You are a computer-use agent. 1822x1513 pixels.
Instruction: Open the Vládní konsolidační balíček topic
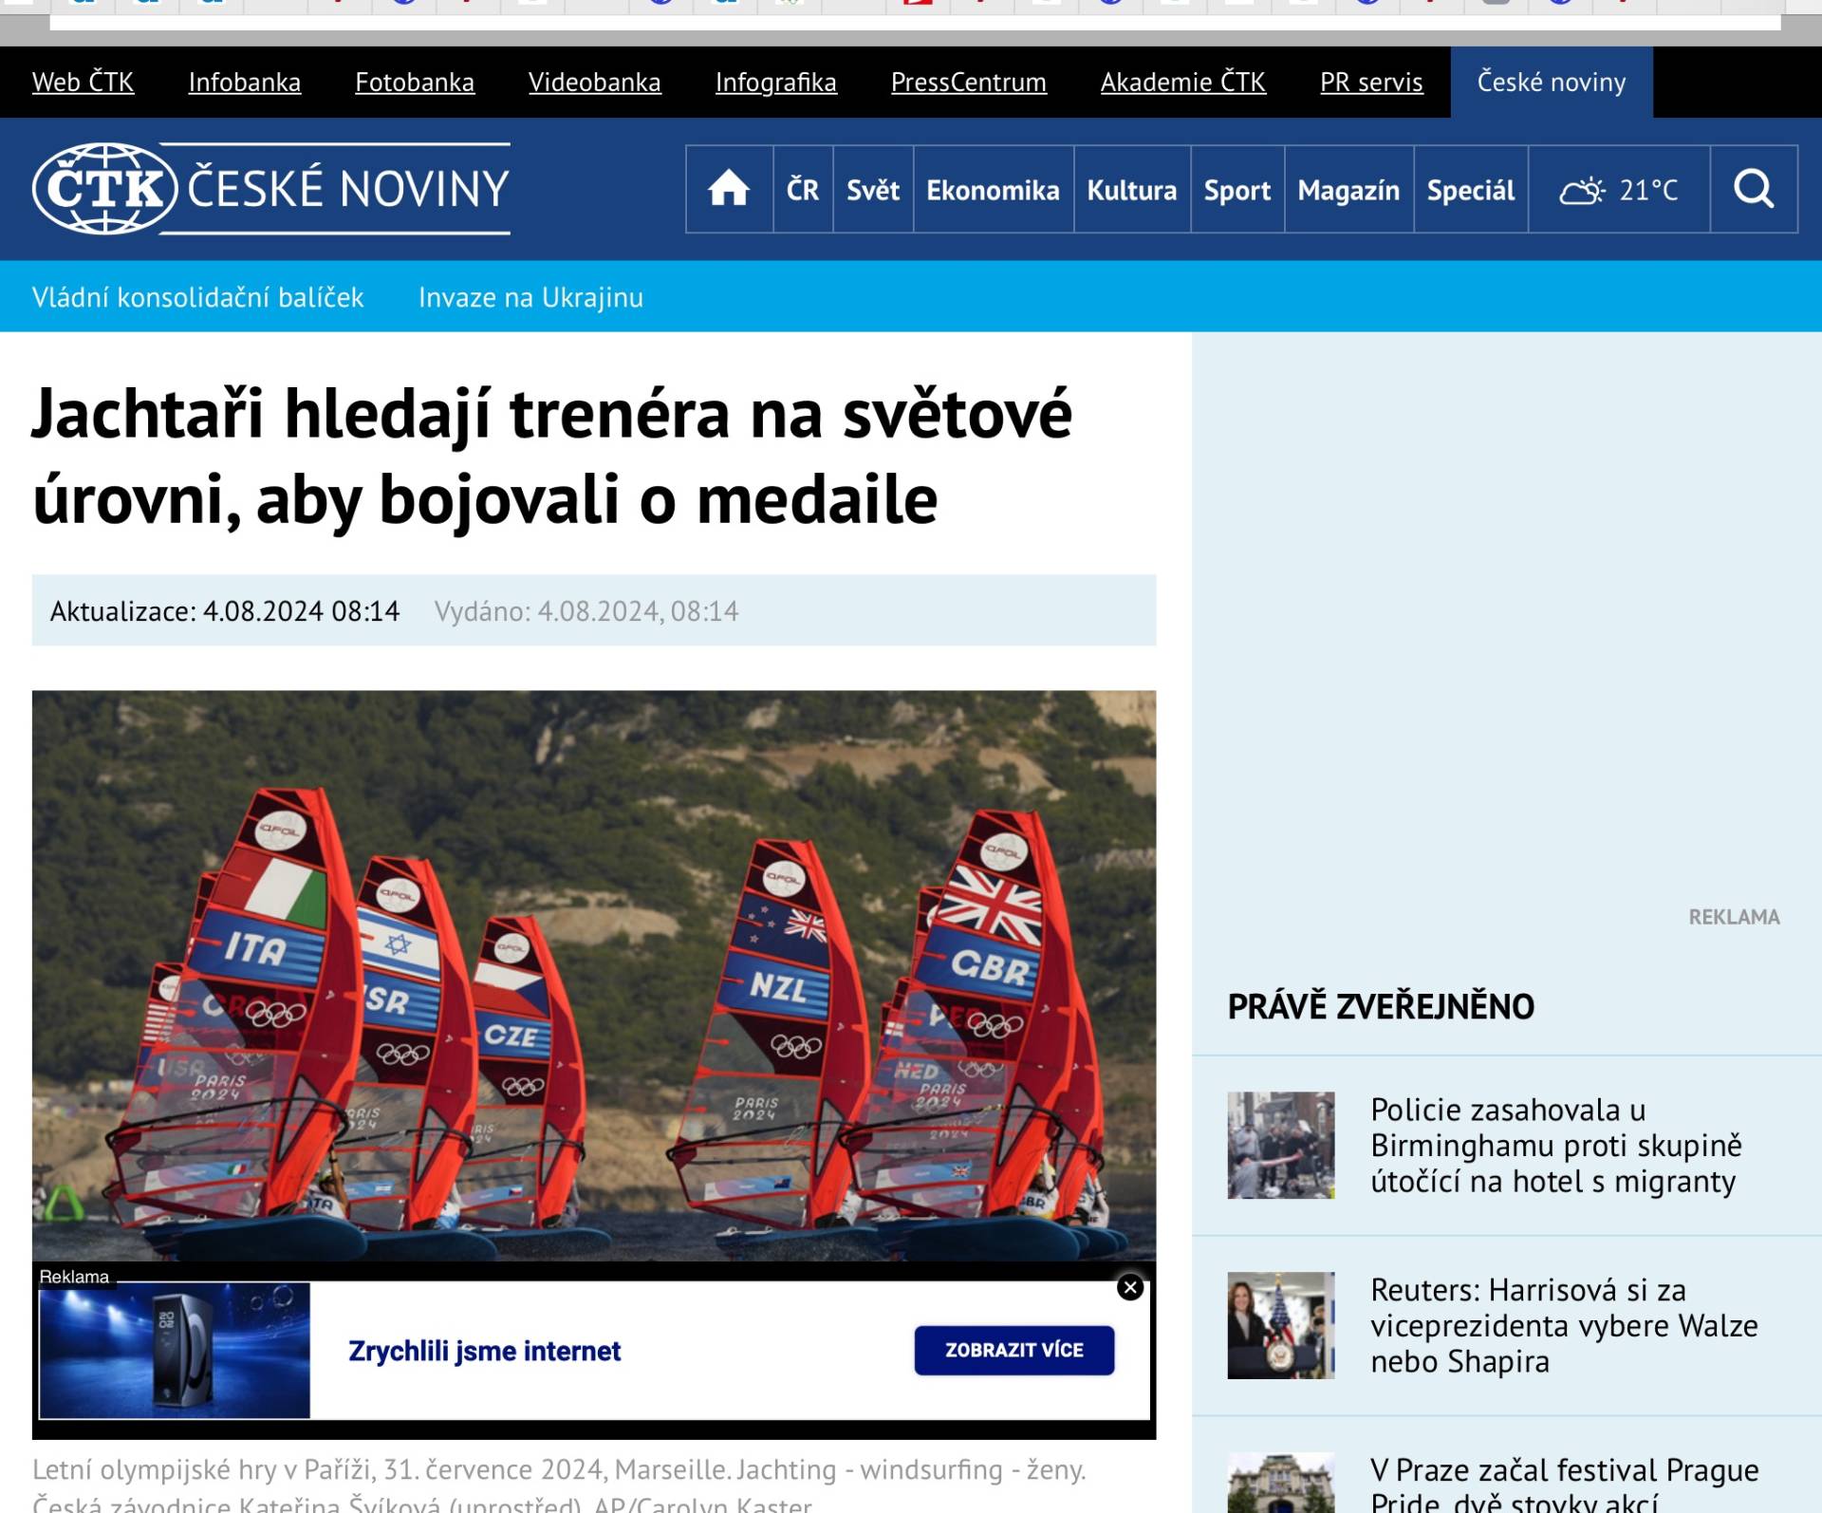197,297
